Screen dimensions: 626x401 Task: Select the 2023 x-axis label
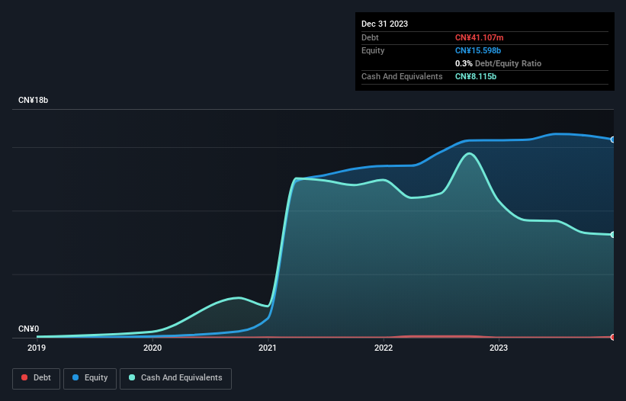click(499, 348)
